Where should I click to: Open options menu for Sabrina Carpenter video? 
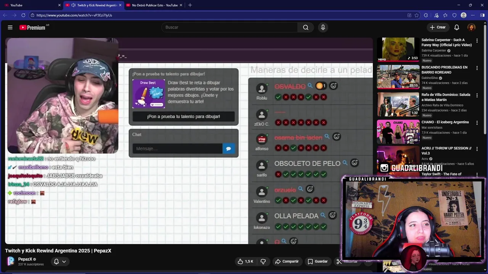477,40
